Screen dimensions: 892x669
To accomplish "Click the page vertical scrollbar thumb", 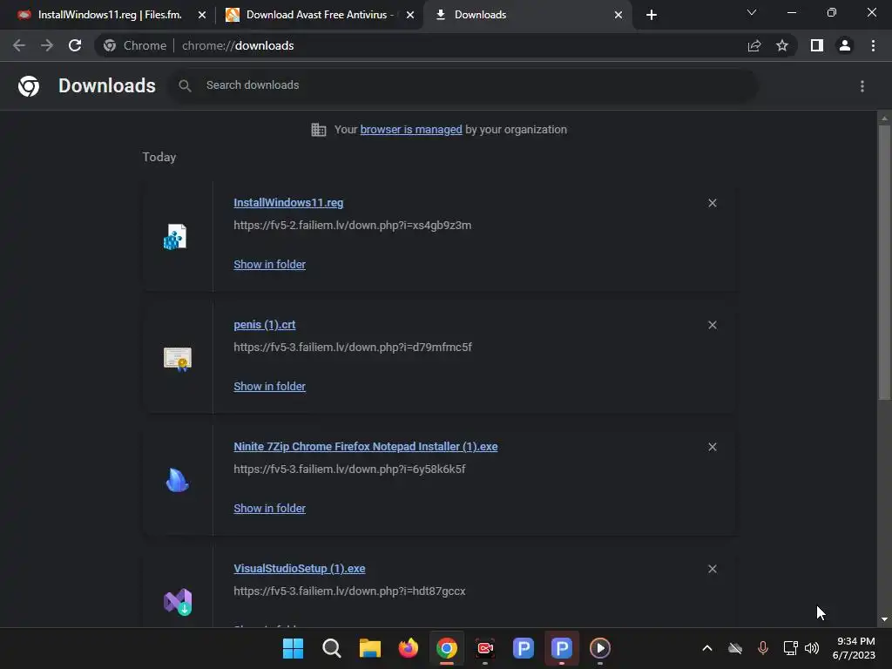I will point(884,261).
